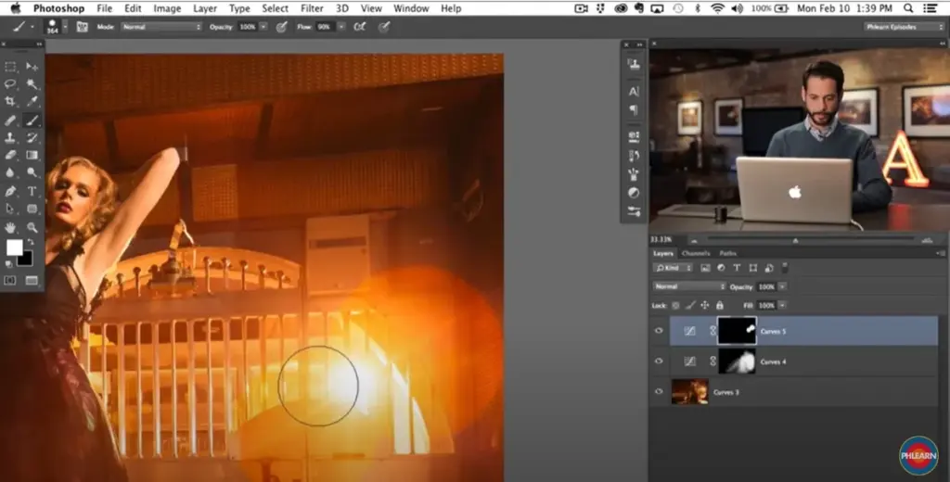Choose the Pen tool

(x=11, y=191)
